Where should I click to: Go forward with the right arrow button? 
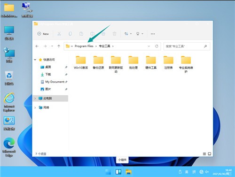pyautogui.click(x=45, y=46)
